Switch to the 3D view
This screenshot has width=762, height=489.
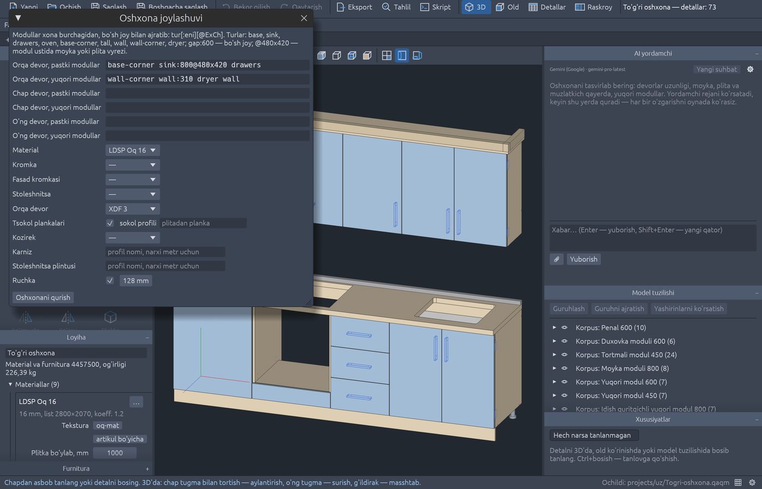pos(475,7)
